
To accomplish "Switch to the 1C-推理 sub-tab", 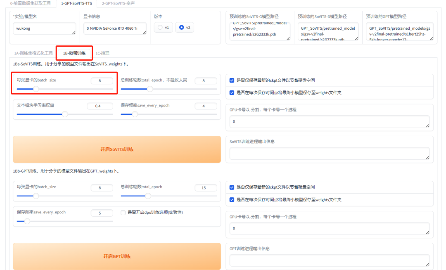I will (x=102, y=53).
